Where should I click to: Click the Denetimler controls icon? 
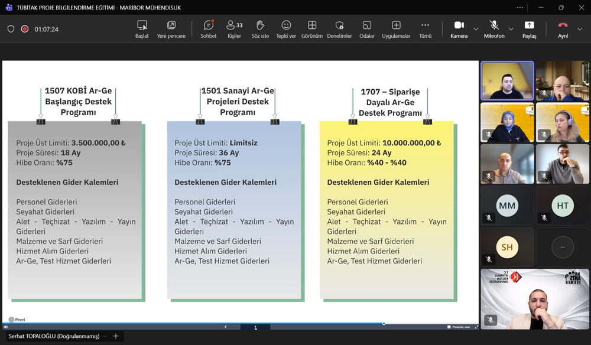339,29
